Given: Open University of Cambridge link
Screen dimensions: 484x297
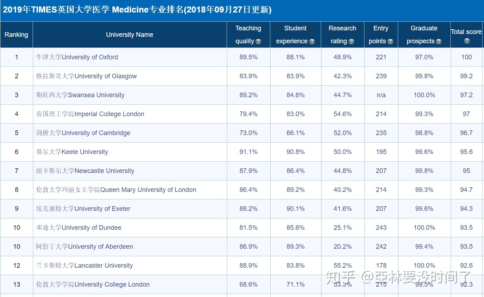Looking at the screenshot, I should (x=83, y=133).
